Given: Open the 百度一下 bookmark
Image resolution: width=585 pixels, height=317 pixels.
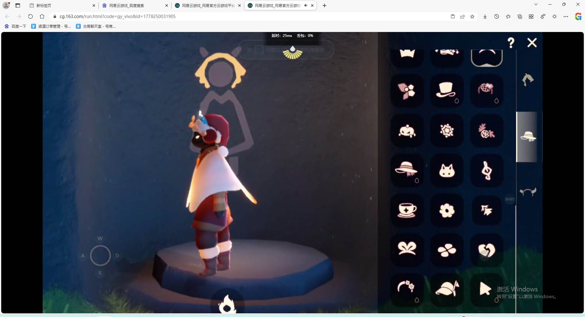Looking at the screenshot, I should click(x=16, y=27).
